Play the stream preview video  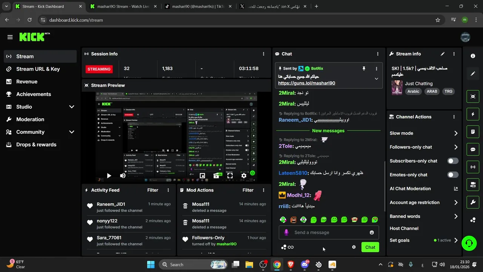pyautogui.click(x=109, y=175)
